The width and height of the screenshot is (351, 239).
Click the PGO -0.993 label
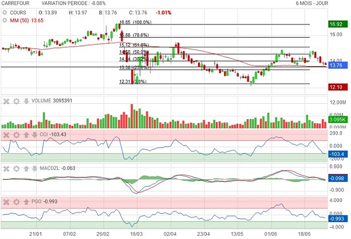point(44,201)
